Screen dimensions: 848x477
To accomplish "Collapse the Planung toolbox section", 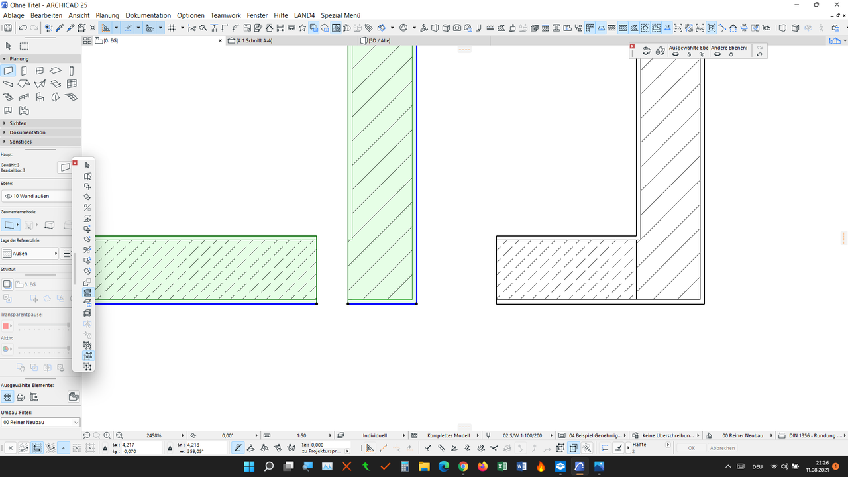I will pos(40,59).
